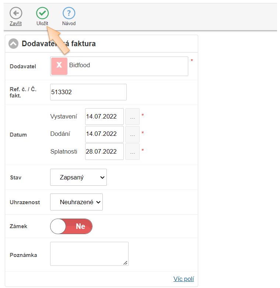This screenshot has height=288, width=280.
Task: Open date picker for Dodání date
Action: coord(132,134)
